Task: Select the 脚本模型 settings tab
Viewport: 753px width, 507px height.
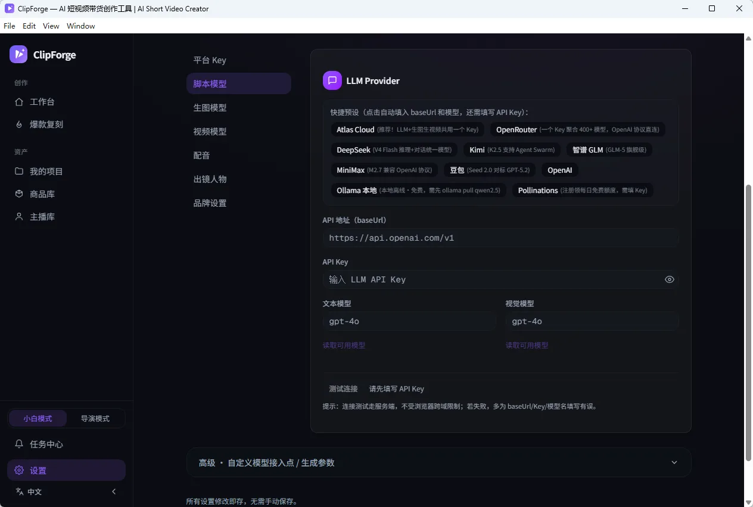Action: pyautogui.click(x=239, y=83)
